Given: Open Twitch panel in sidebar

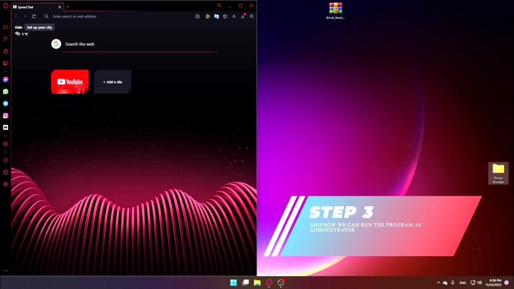Looking at the screenshot, I should [6, 63].
